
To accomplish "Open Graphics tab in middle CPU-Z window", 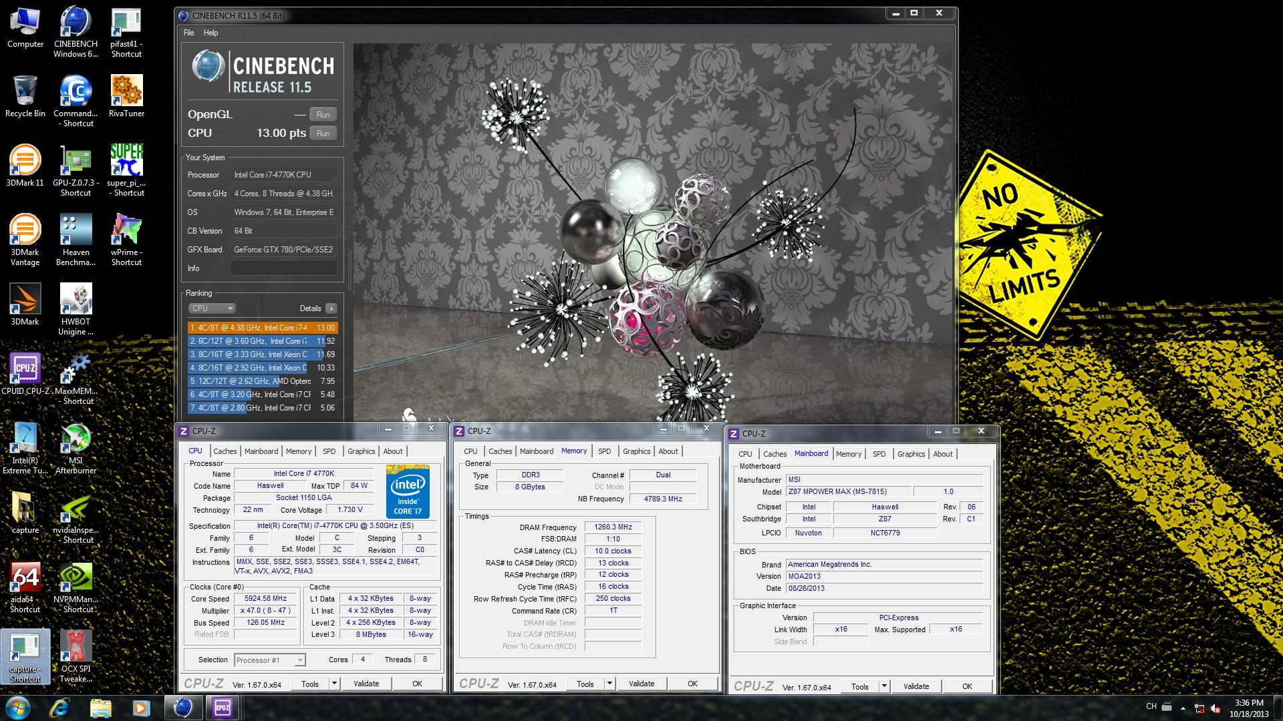I will pyautogui.click(x=636, y=451).
